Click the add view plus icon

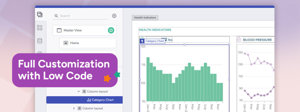(x=114, y=16)
